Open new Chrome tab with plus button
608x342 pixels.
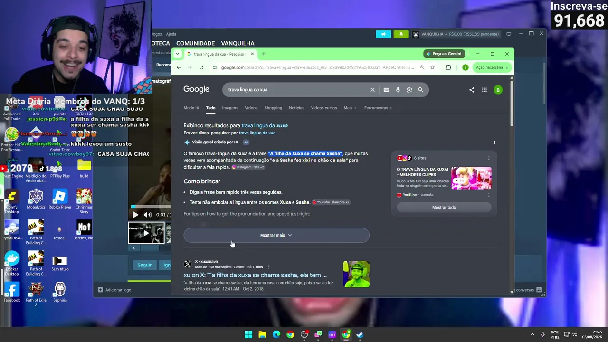[264, 54]
